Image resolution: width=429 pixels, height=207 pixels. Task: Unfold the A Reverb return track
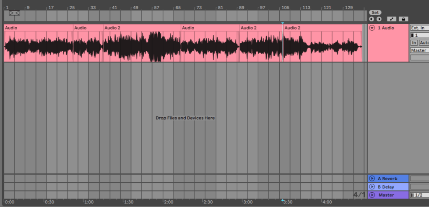pos(372,178)
